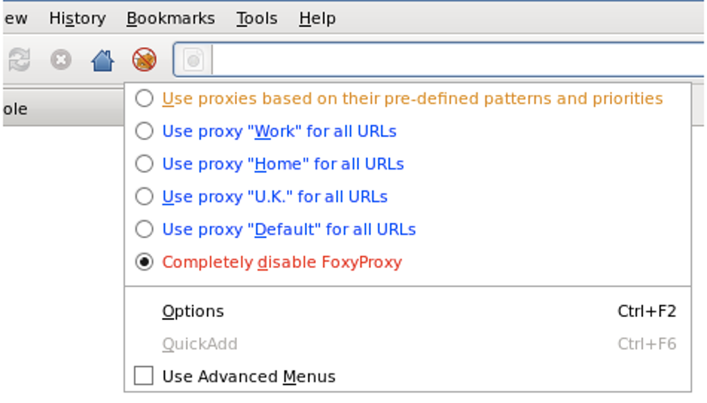
Task: Click the FoxyProxy toolbar icon
Action: [144, 60]
